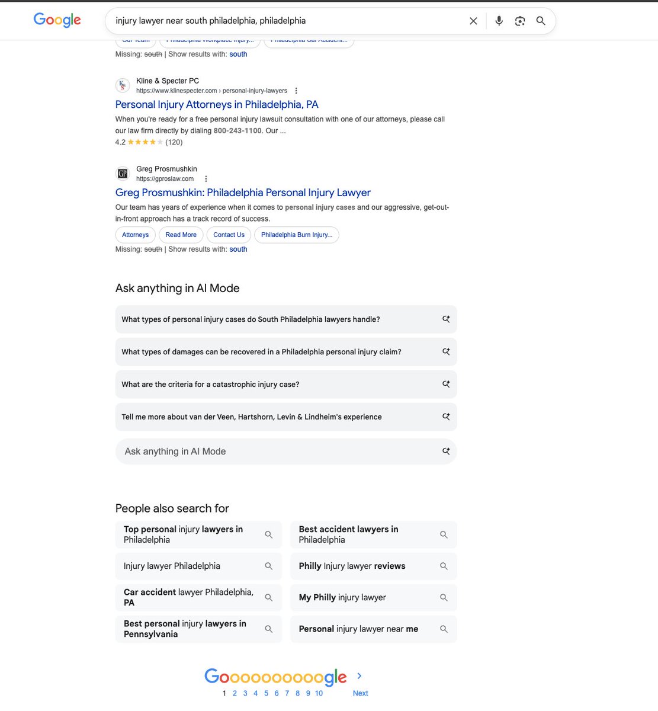Click AI icon on damages recovered question
This screenshot has height=711, width=658.
coord(446,351)
